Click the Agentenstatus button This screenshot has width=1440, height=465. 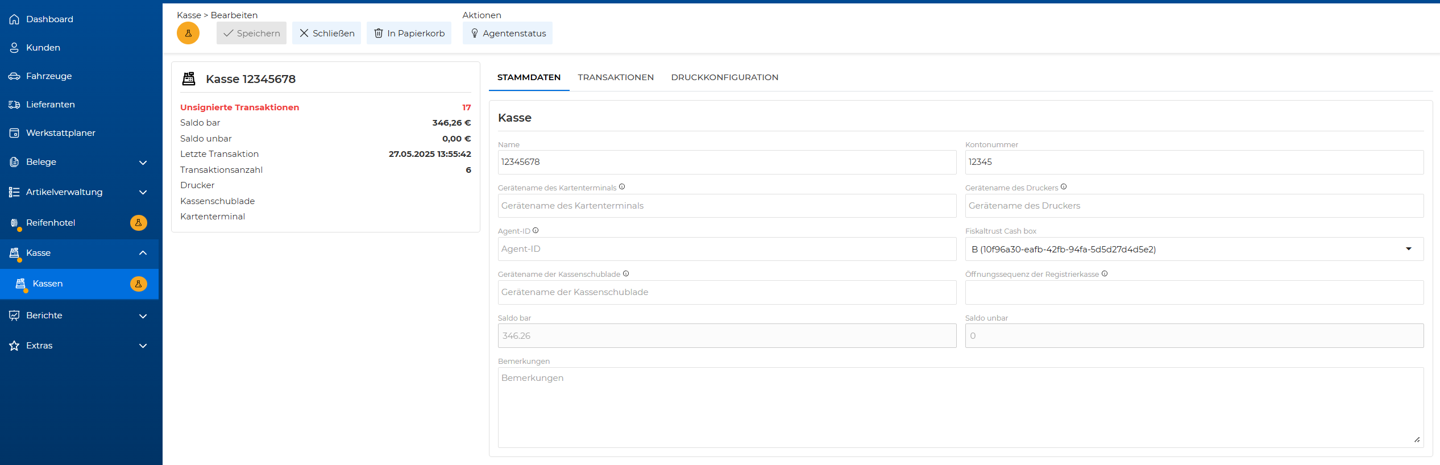click(507, 33)
